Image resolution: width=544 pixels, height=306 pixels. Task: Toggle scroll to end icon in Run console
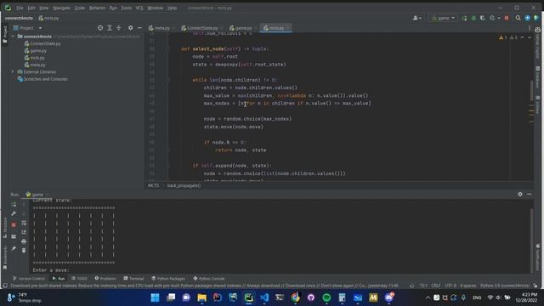pyautogui.click(x=24, y=232)
